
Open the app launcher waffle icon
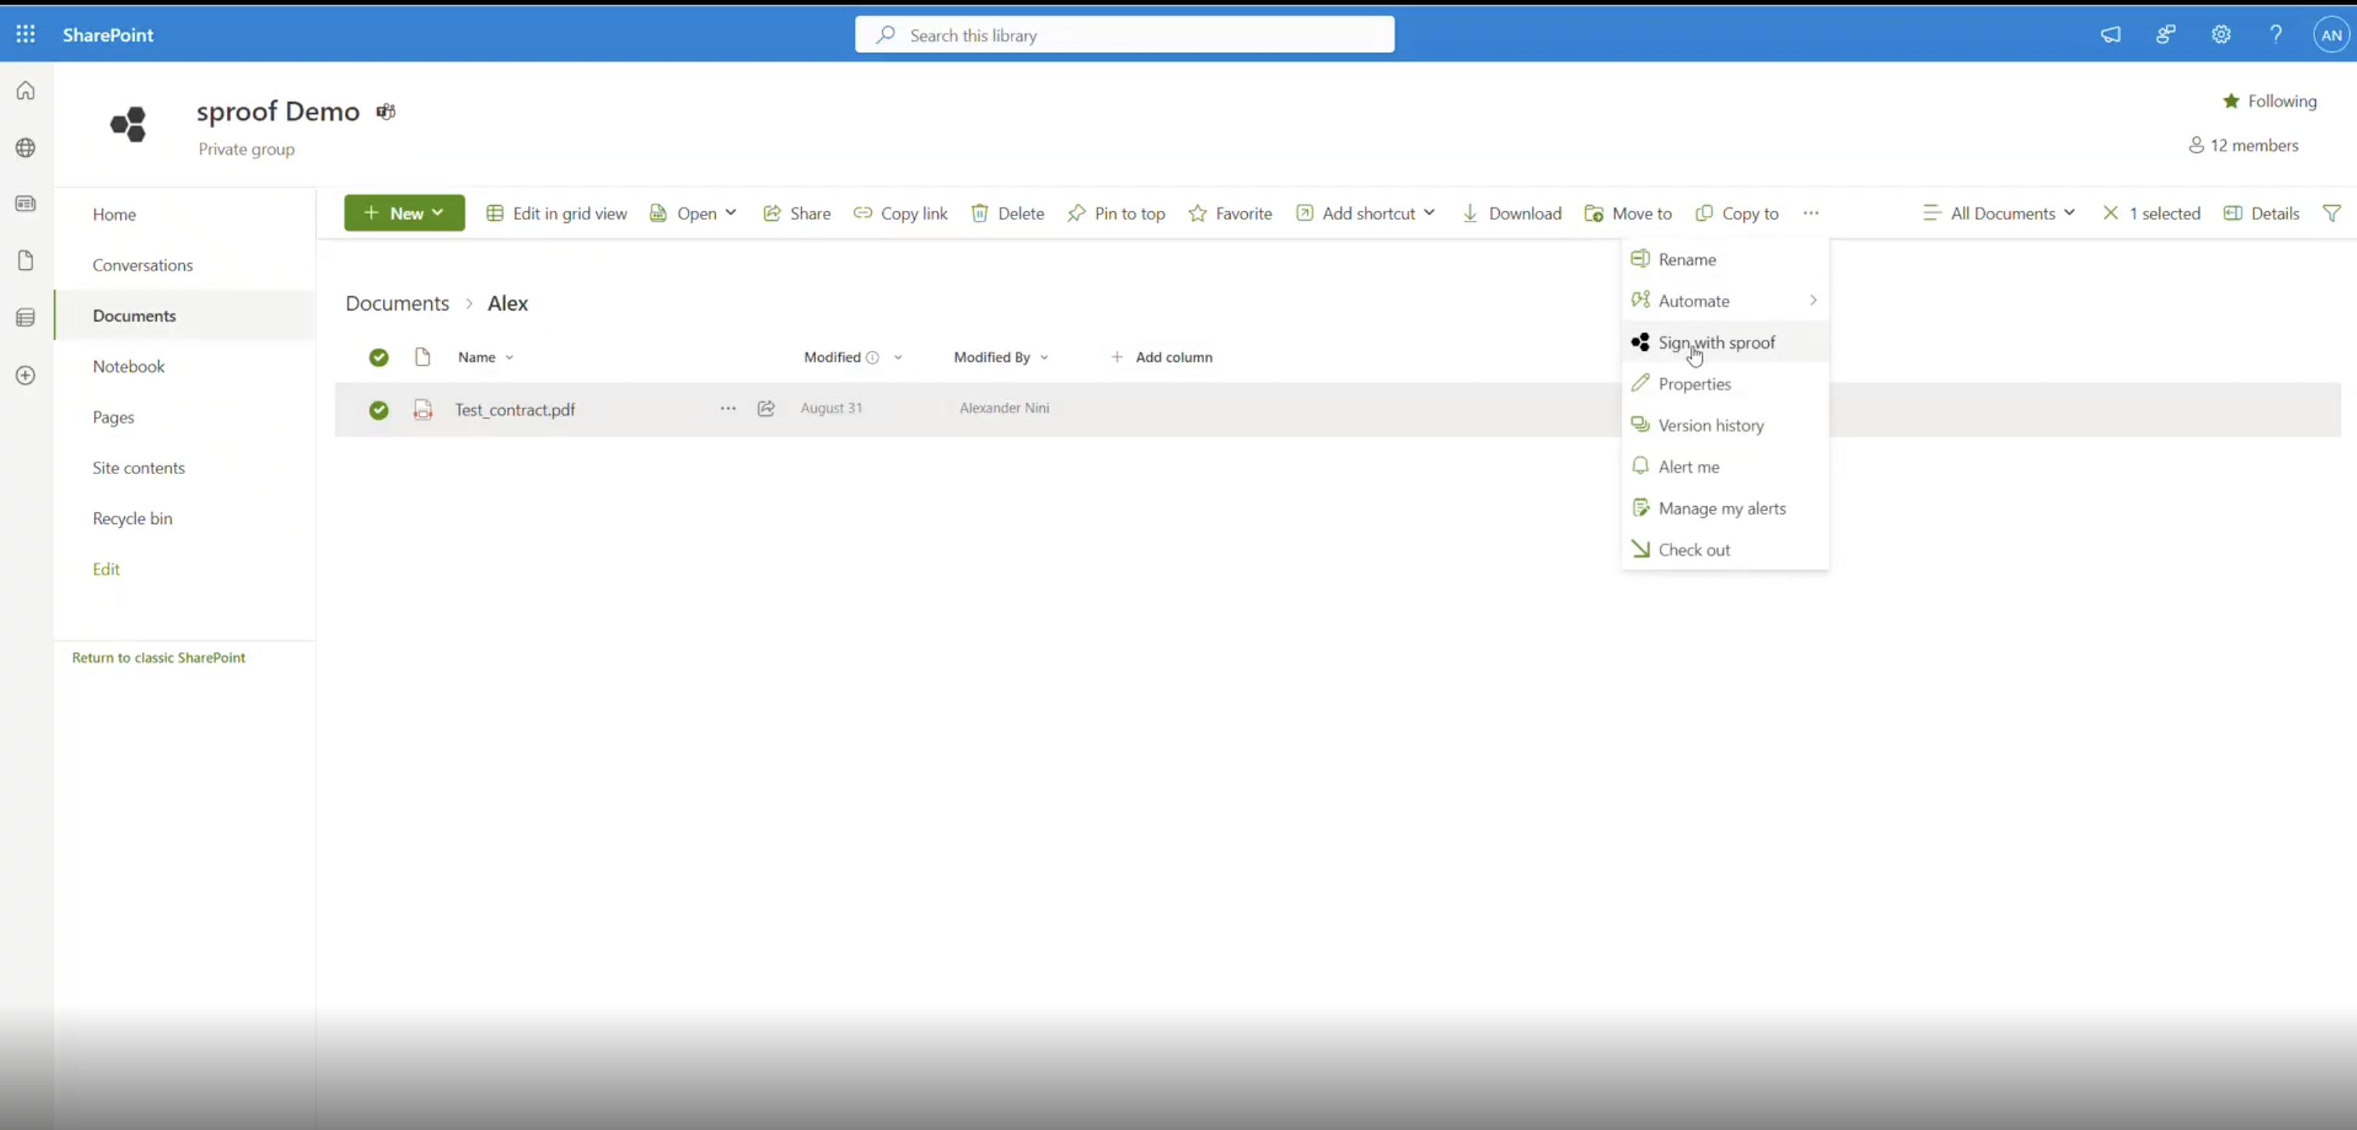tap(26, 35)
